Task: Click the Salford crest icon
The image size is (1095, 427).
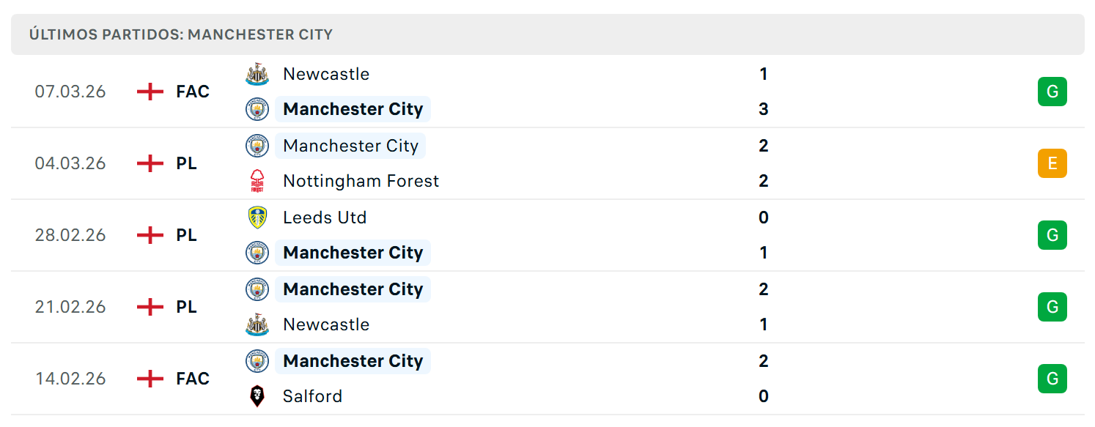Action: (257, 396)
